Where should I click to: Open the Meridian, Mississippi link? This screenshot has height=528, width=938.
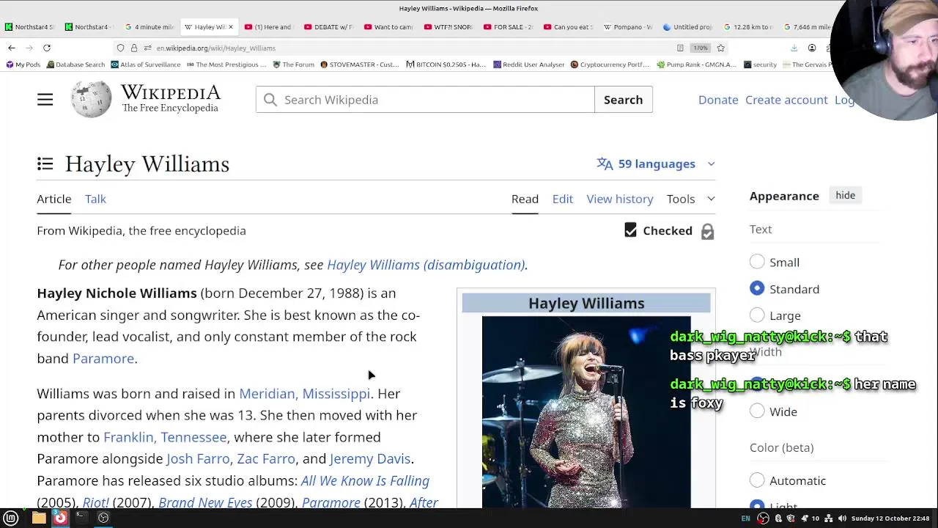(304, 394)
